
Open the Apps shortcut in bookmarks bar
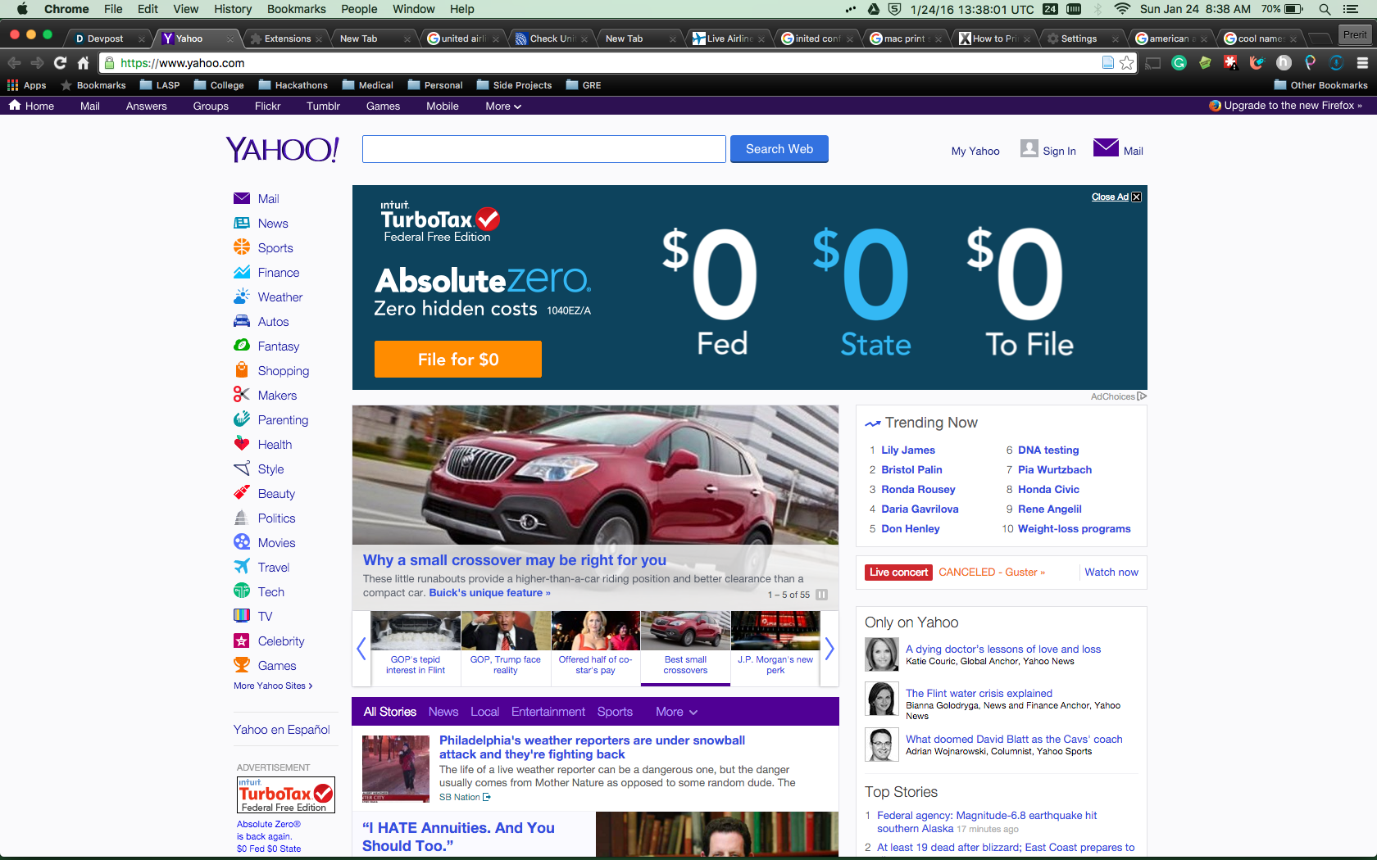click(27, 85)
